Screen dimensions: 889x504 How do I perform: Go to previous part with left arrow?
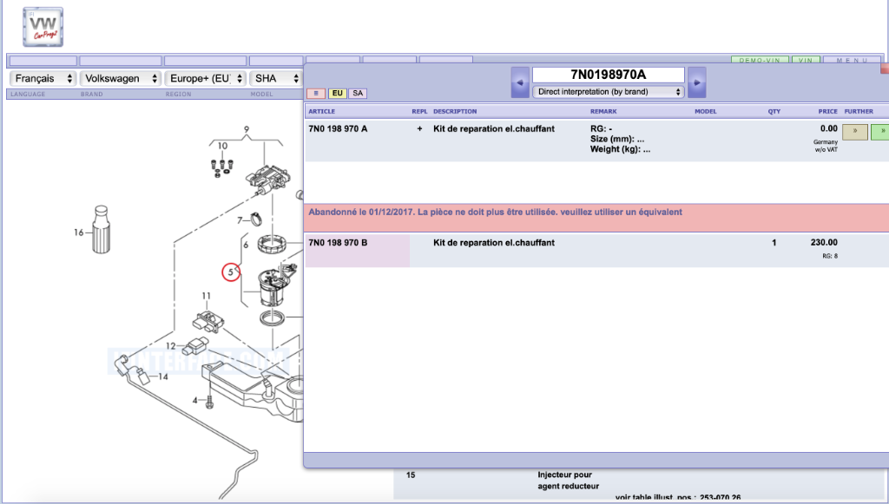(x=520, y=82)
